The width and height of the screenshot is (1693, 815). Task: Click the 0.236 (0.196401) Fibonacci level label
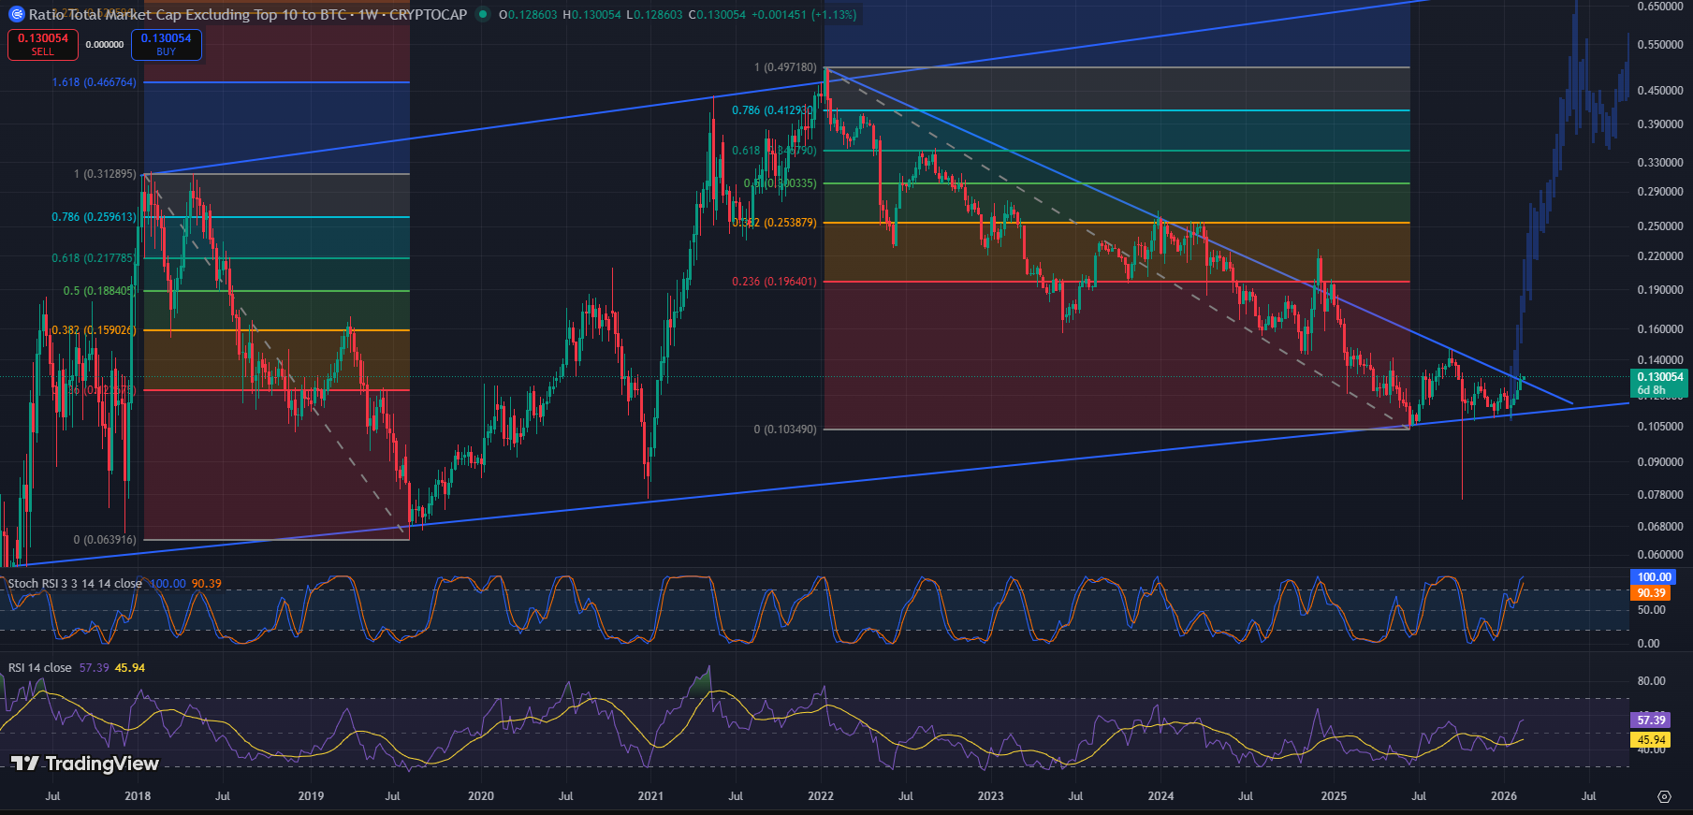tap(774, 282)
